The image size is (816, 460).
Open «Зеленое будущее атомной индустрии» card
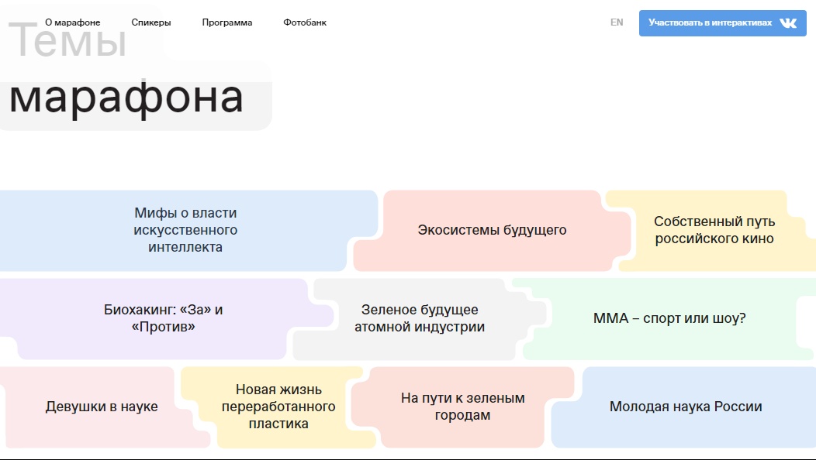click(420, 318)
